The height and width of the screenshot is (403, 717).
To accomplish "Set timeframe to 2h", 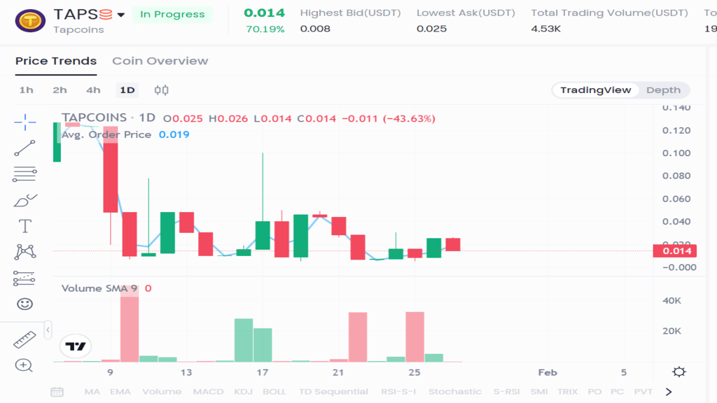I will pos(60,90).
